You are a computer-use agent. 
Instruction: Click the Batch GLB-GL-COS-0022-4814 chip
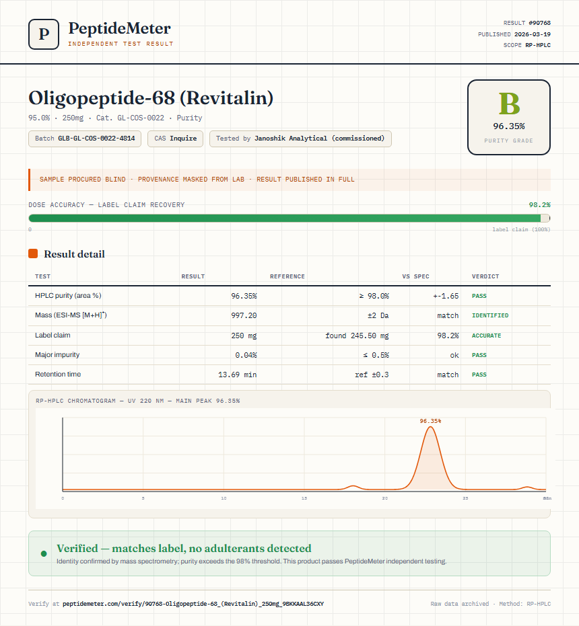point(85,139)
